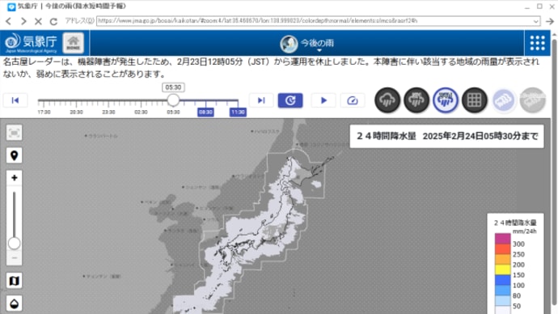Click the browser back arrow
Image resolution: width=558 pixels, height=314 pixels.
9,21
